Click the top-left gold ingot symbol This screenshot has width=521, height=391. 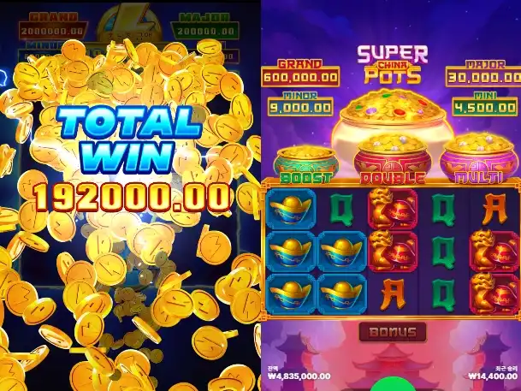pos(291,209)
